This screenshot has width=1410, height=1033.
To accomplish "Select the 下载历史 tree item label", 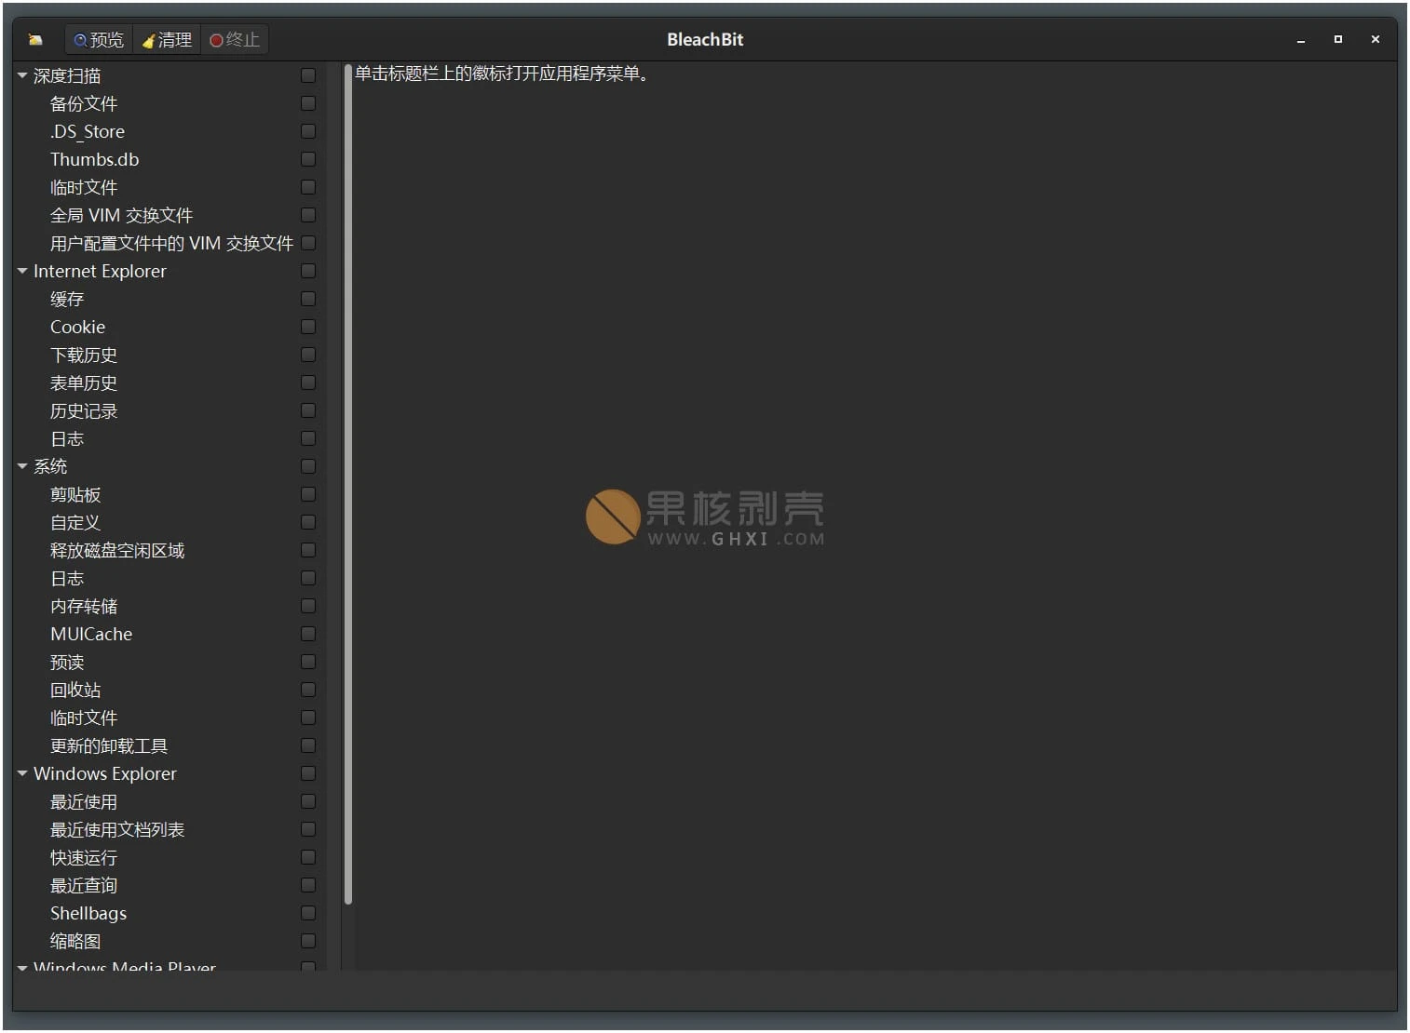I will tap(83, 355).
